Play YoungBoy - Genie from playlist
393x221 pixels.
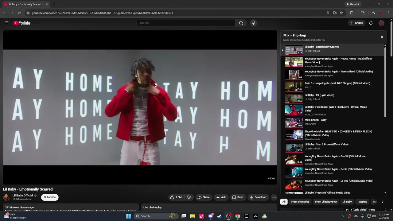(332, 172)
